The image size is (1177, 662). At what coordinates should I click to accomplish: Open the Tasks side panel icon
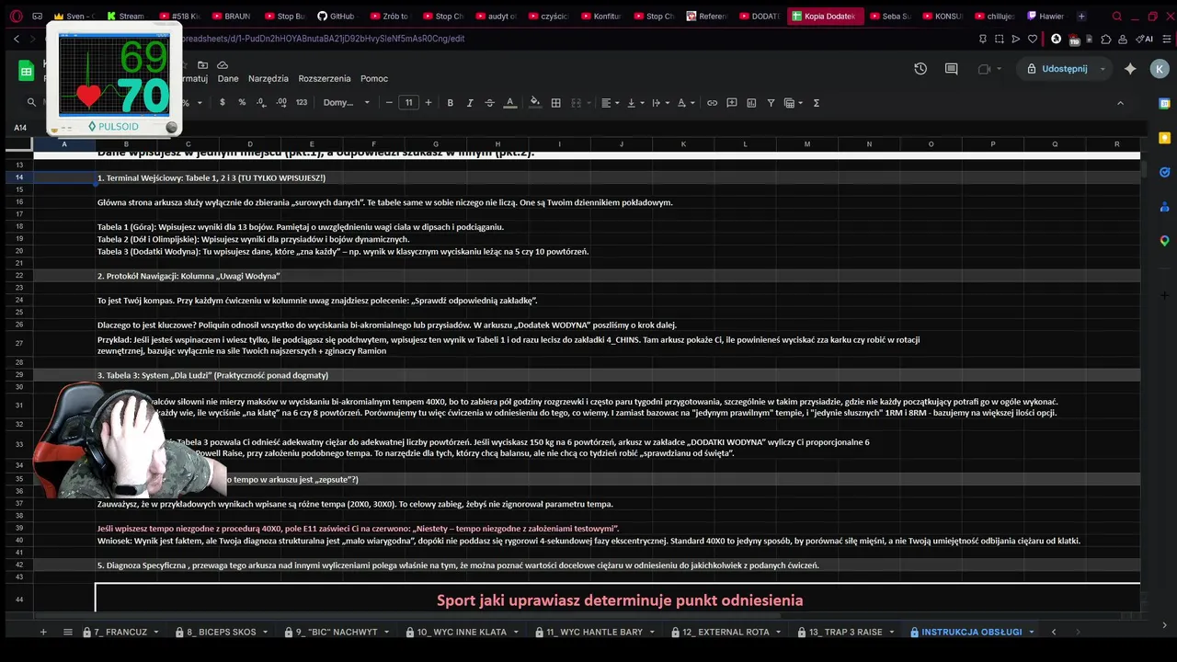pyautogui.click(x=1164, y=172)
